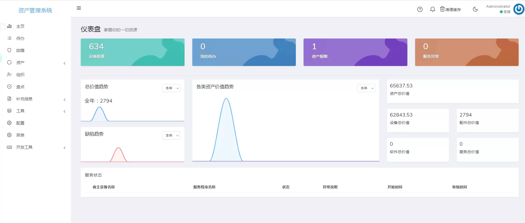525x223 pixels.
Task: Click the 开始时间 column header
Action: (395, 187)
